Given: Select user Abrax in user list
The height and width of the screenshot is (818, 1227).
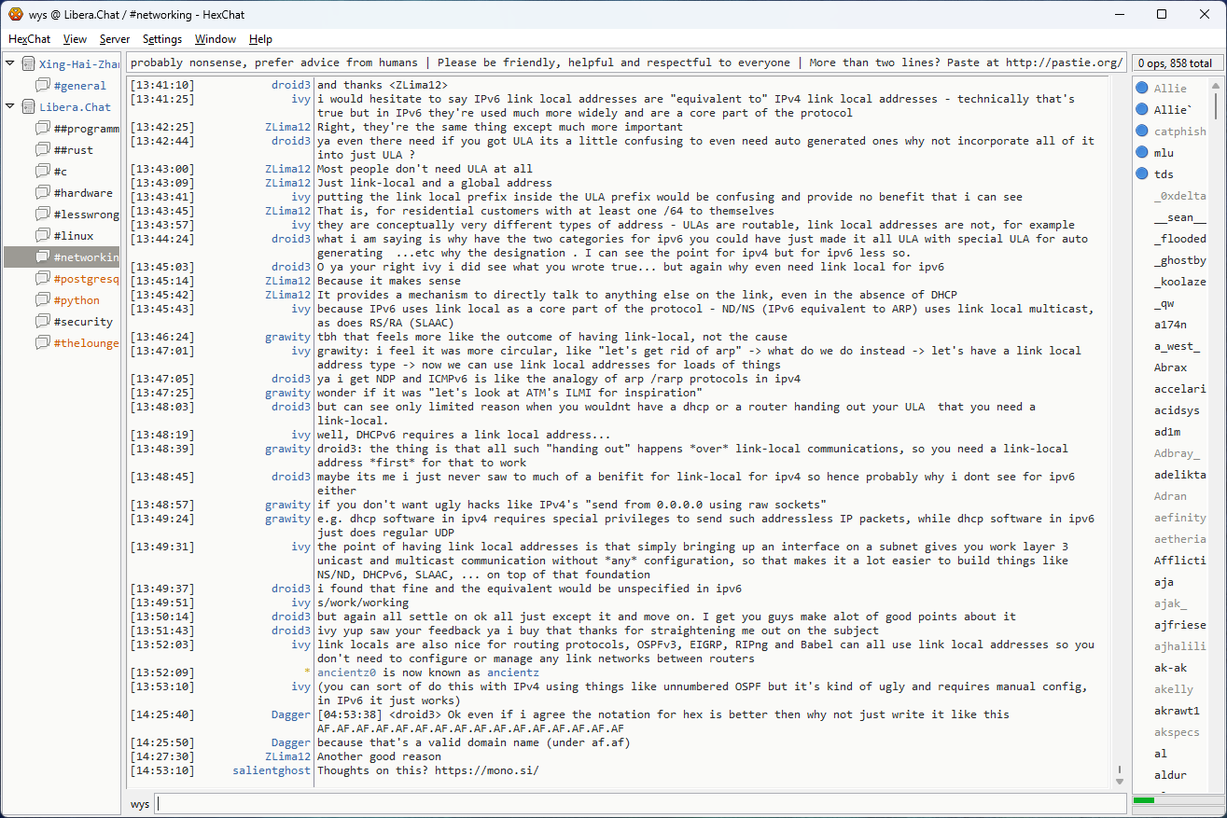Looking at the screenshot, I should tap(1172, 367).
